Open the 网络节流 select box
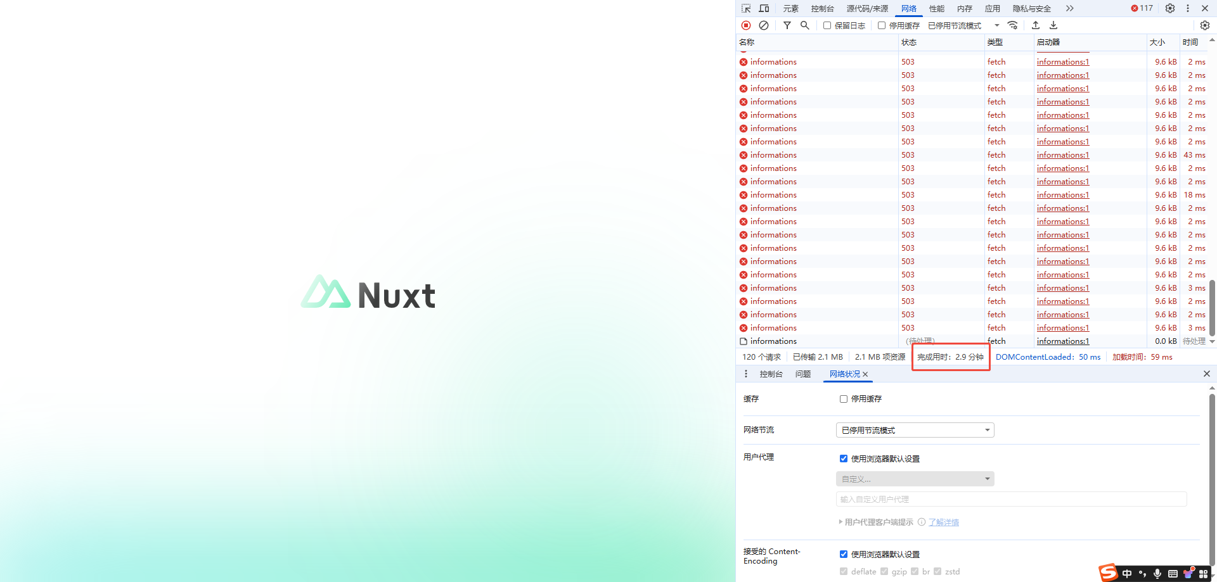Screen dimensions: 1217x582 click(x=915, y=430)
